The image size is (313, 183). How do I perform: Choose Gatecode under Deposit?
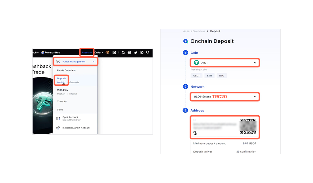tap(74, 82)
